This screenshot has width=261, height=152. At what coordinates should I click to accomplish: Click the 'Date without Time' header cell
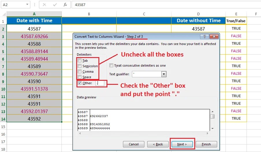198,20
